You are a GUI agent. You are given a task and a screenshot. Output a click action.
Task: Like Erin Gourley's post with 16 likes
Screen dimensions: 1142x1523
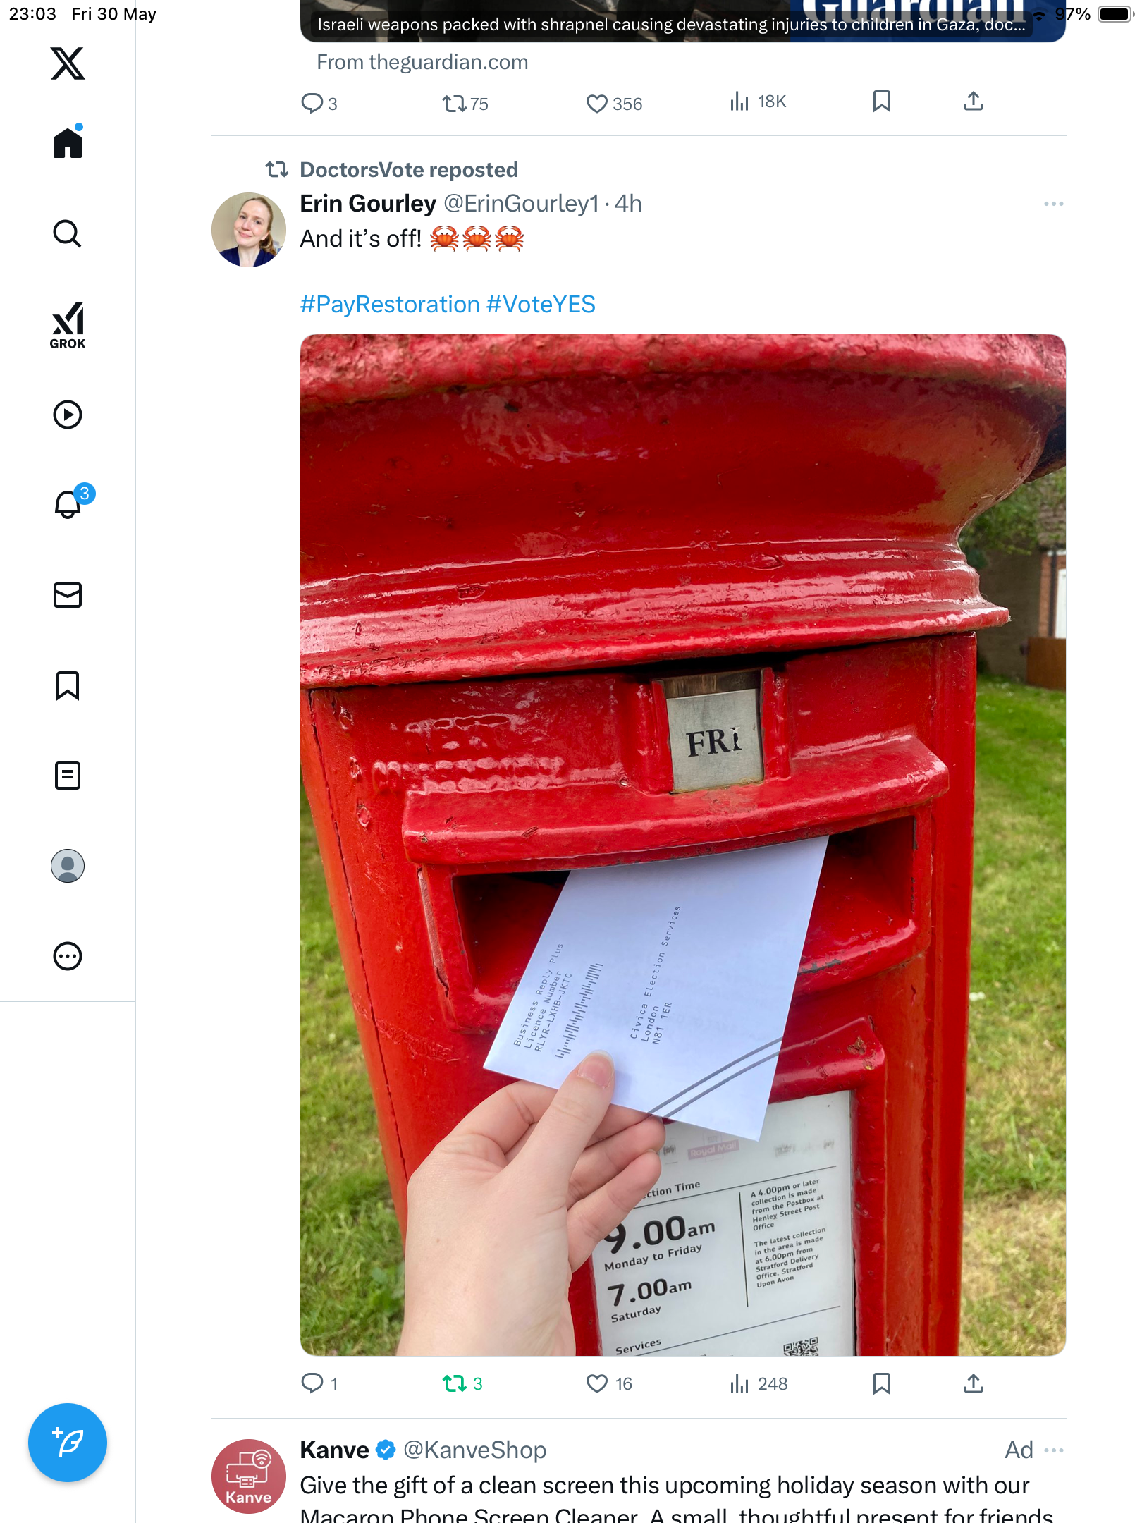coord(609,1384)
